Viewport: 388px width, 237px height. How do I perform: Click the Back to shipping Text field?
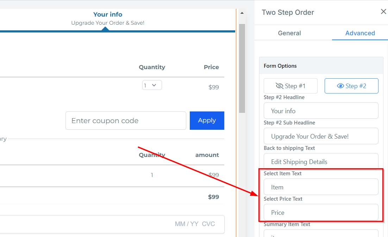[x=321, y=162]
